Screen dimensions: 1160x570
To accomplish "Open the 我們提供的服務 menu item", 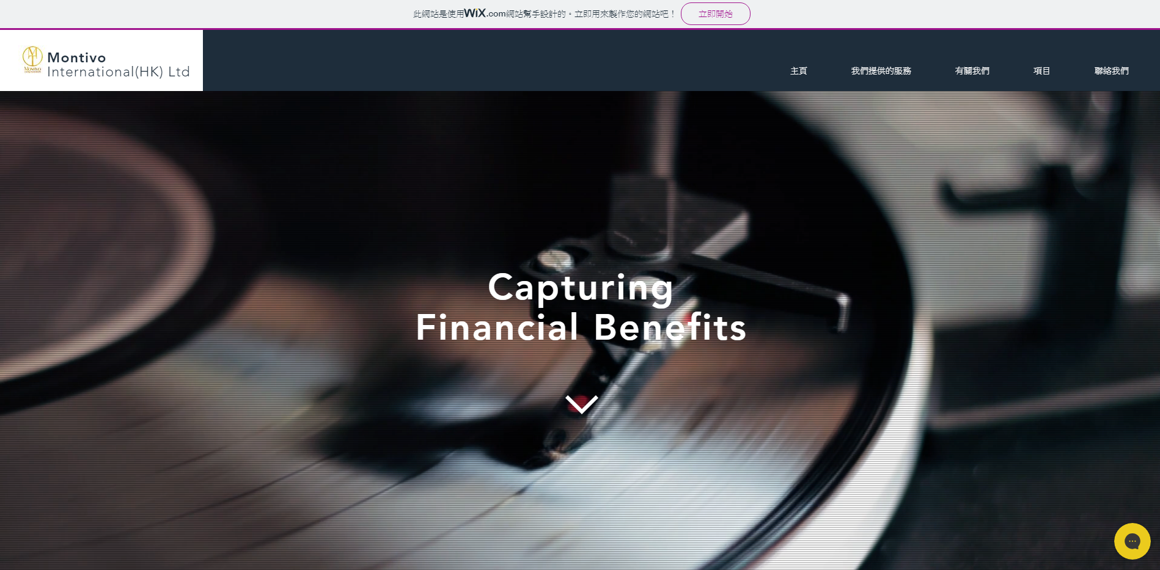I will point(881,71).
